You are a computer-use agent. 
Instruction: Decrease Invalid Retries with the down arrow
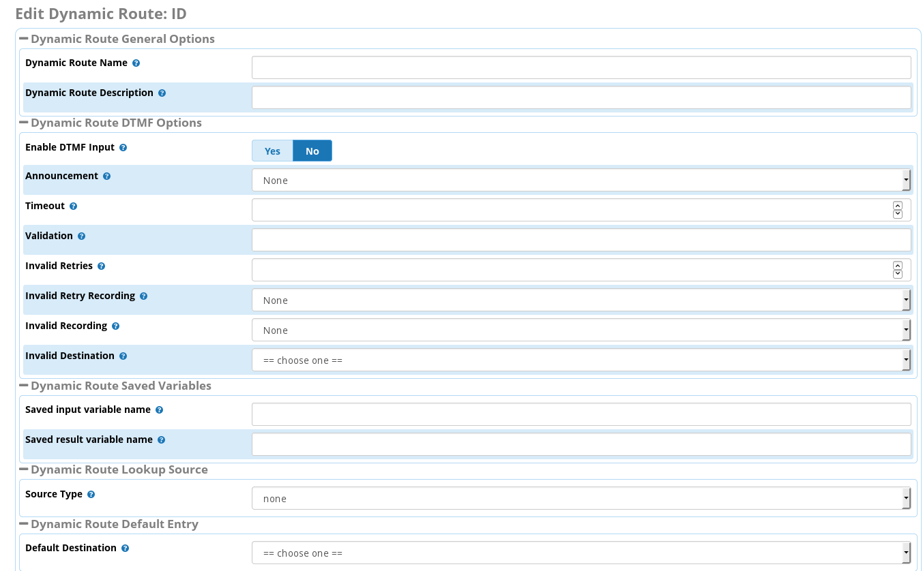click(x=898, y=275)
